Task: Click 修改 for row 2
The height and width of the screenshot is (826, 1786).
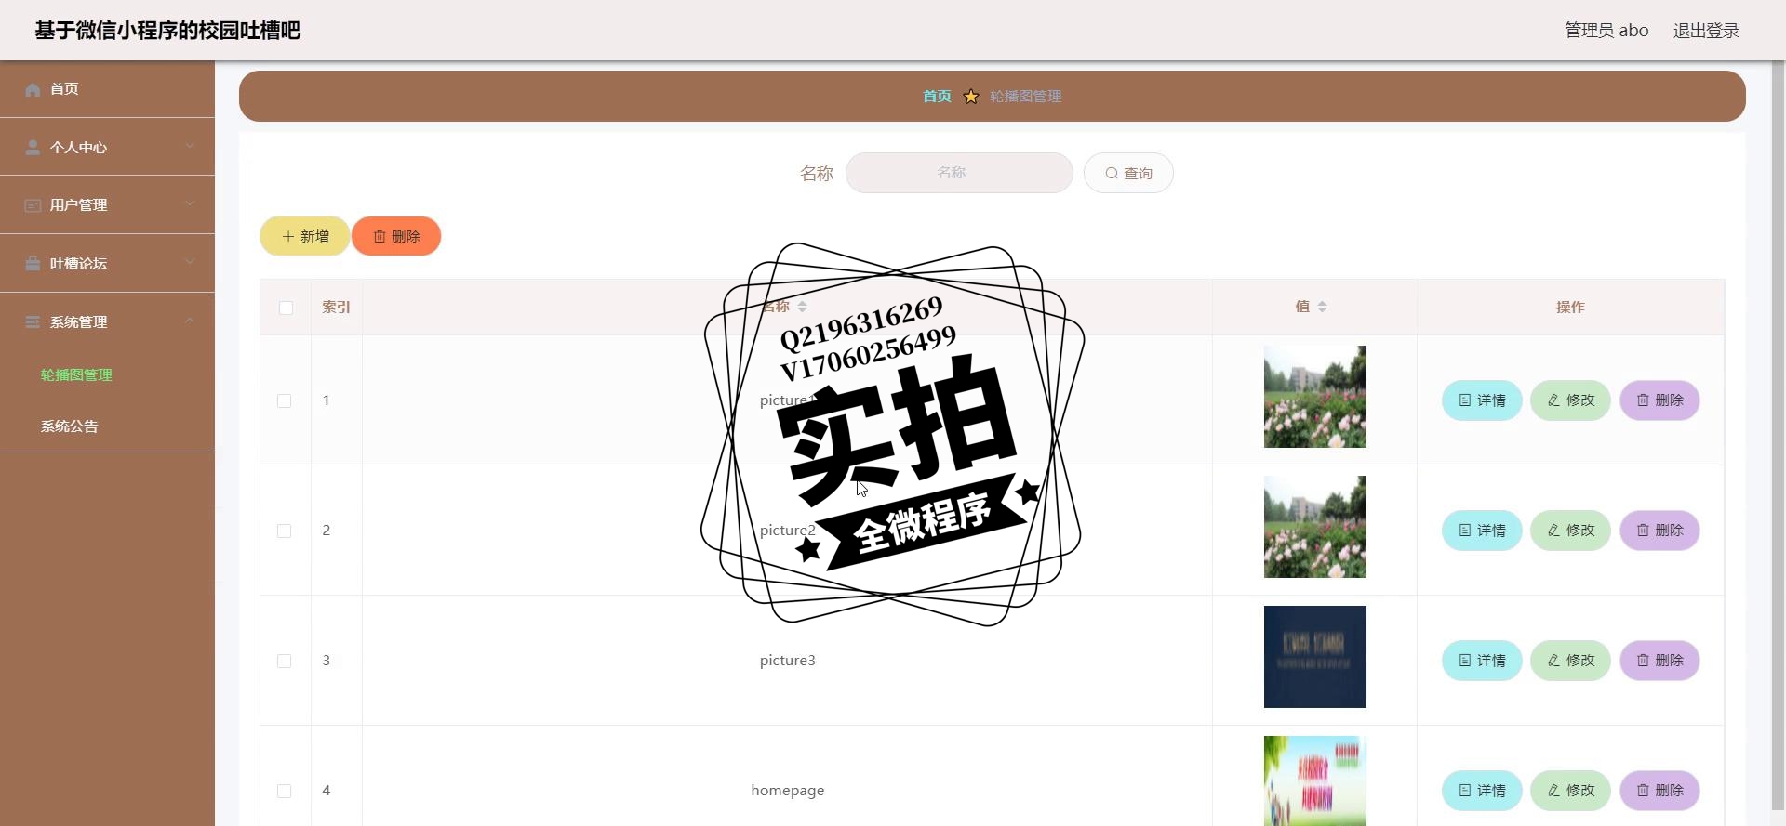Action: coord(1571,531)
